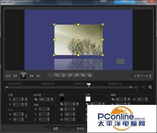Click the Size X value field
The width and height of the screenshot is (157, 133).
pos(17,114)
